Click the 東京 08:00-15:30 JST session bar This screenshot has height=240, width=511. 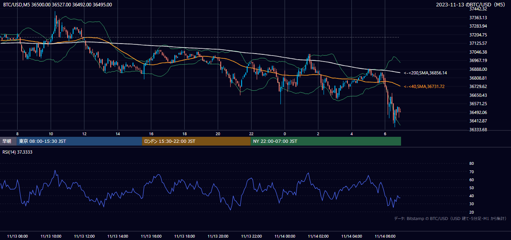[79, 141]
